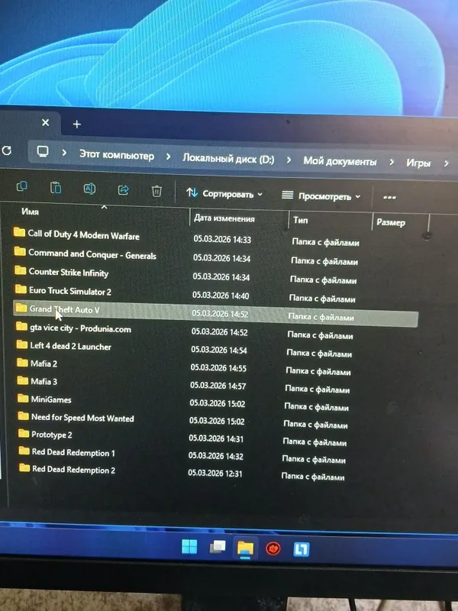Expand the chevron after Этот компьютер
This screenshot has height=611, width=458.
point(168,157)
